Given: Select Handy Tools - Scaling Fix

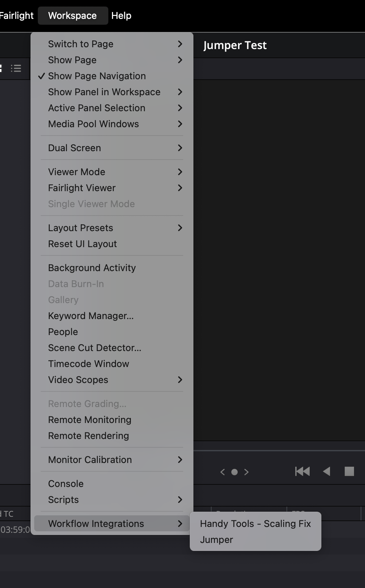Looking at the screenshot, I should click(x=255, y=524).
